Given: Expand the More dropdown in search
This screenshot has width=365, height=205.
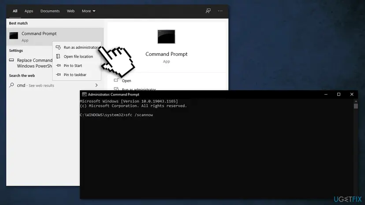Looking at the screenshot, I should point(89,11).
